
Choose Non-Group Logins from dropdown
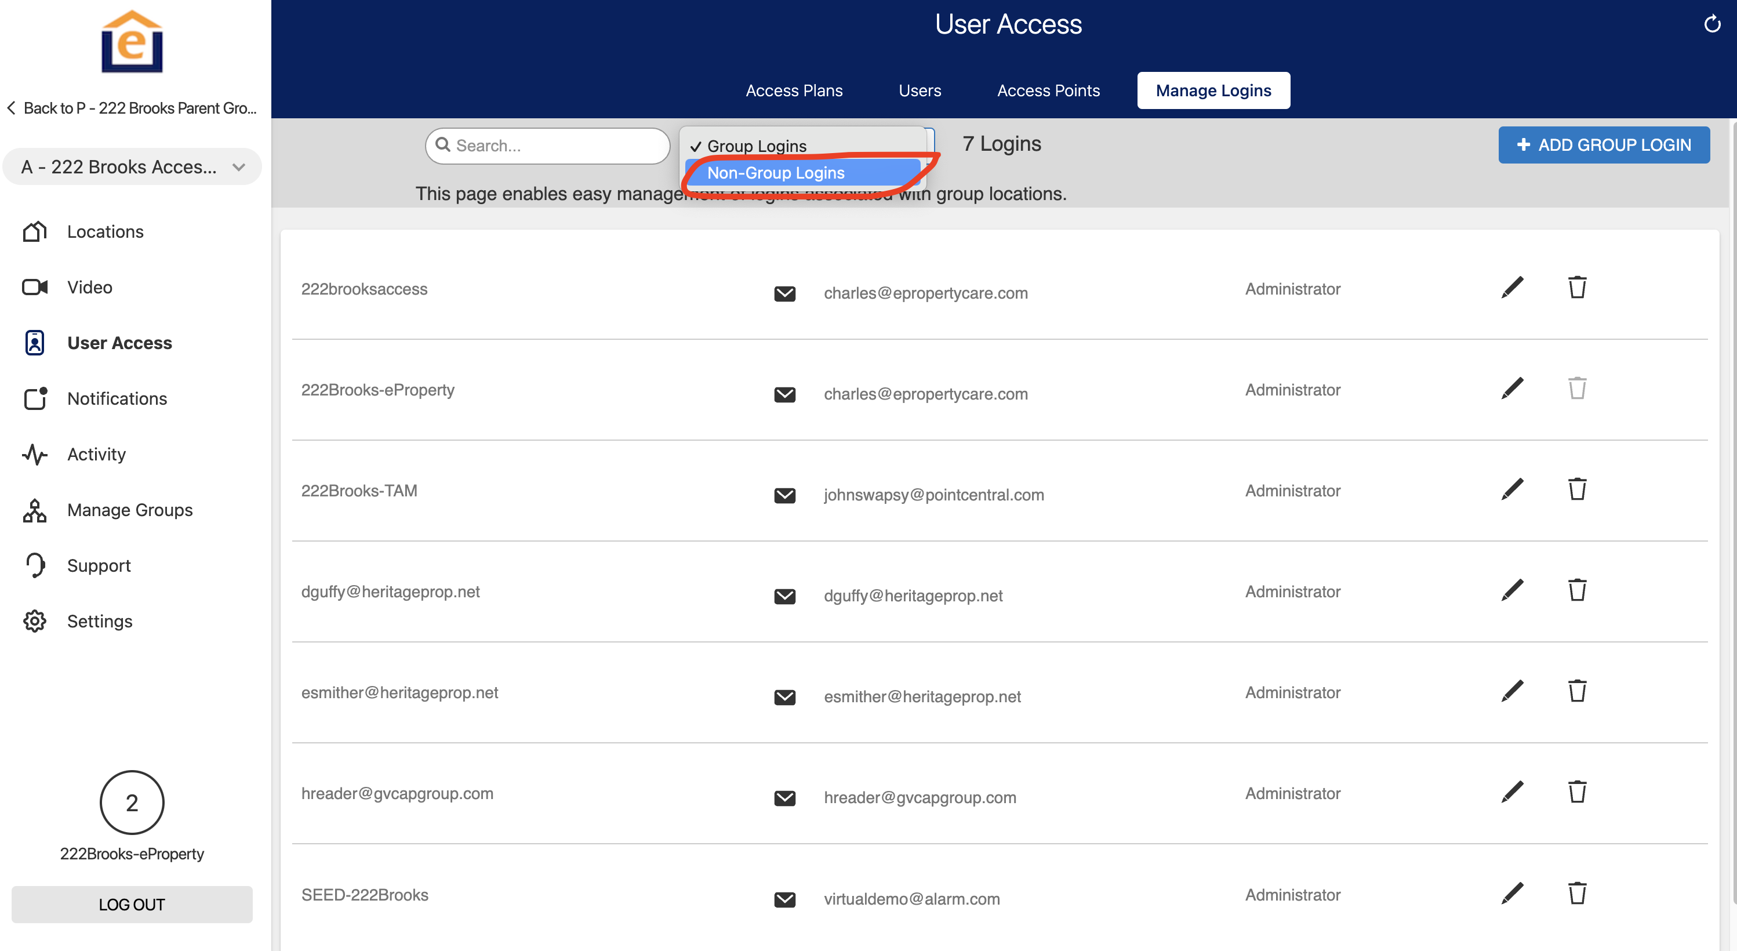click(776, 173)
